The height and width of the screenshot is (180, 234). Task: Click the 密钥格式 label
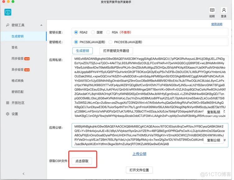click(x=56, y=42)
